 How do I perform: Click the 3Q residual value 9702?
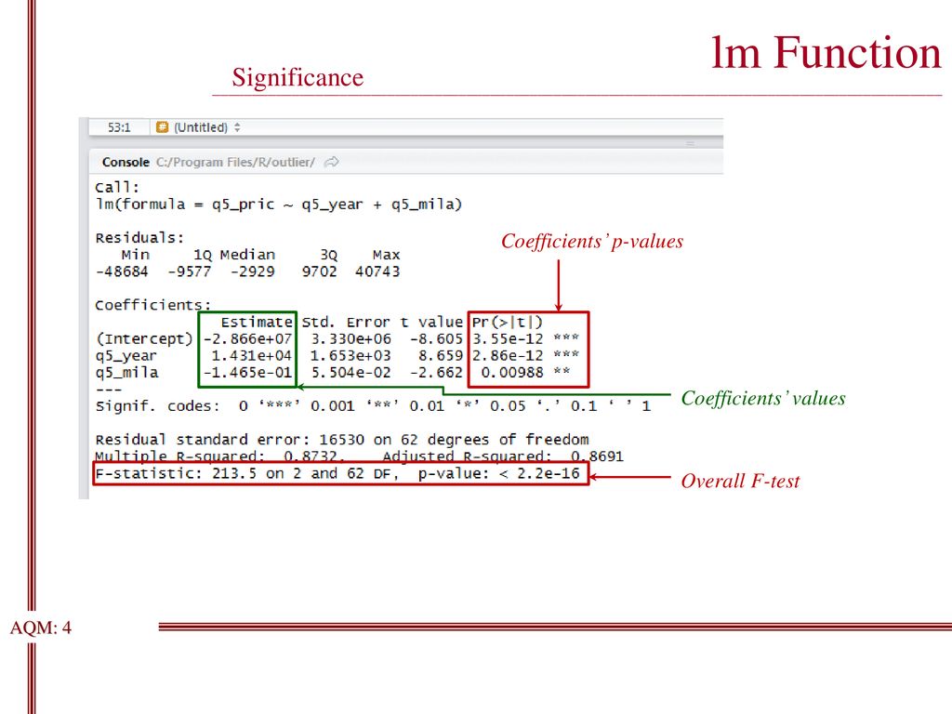(x=320, y=271)
